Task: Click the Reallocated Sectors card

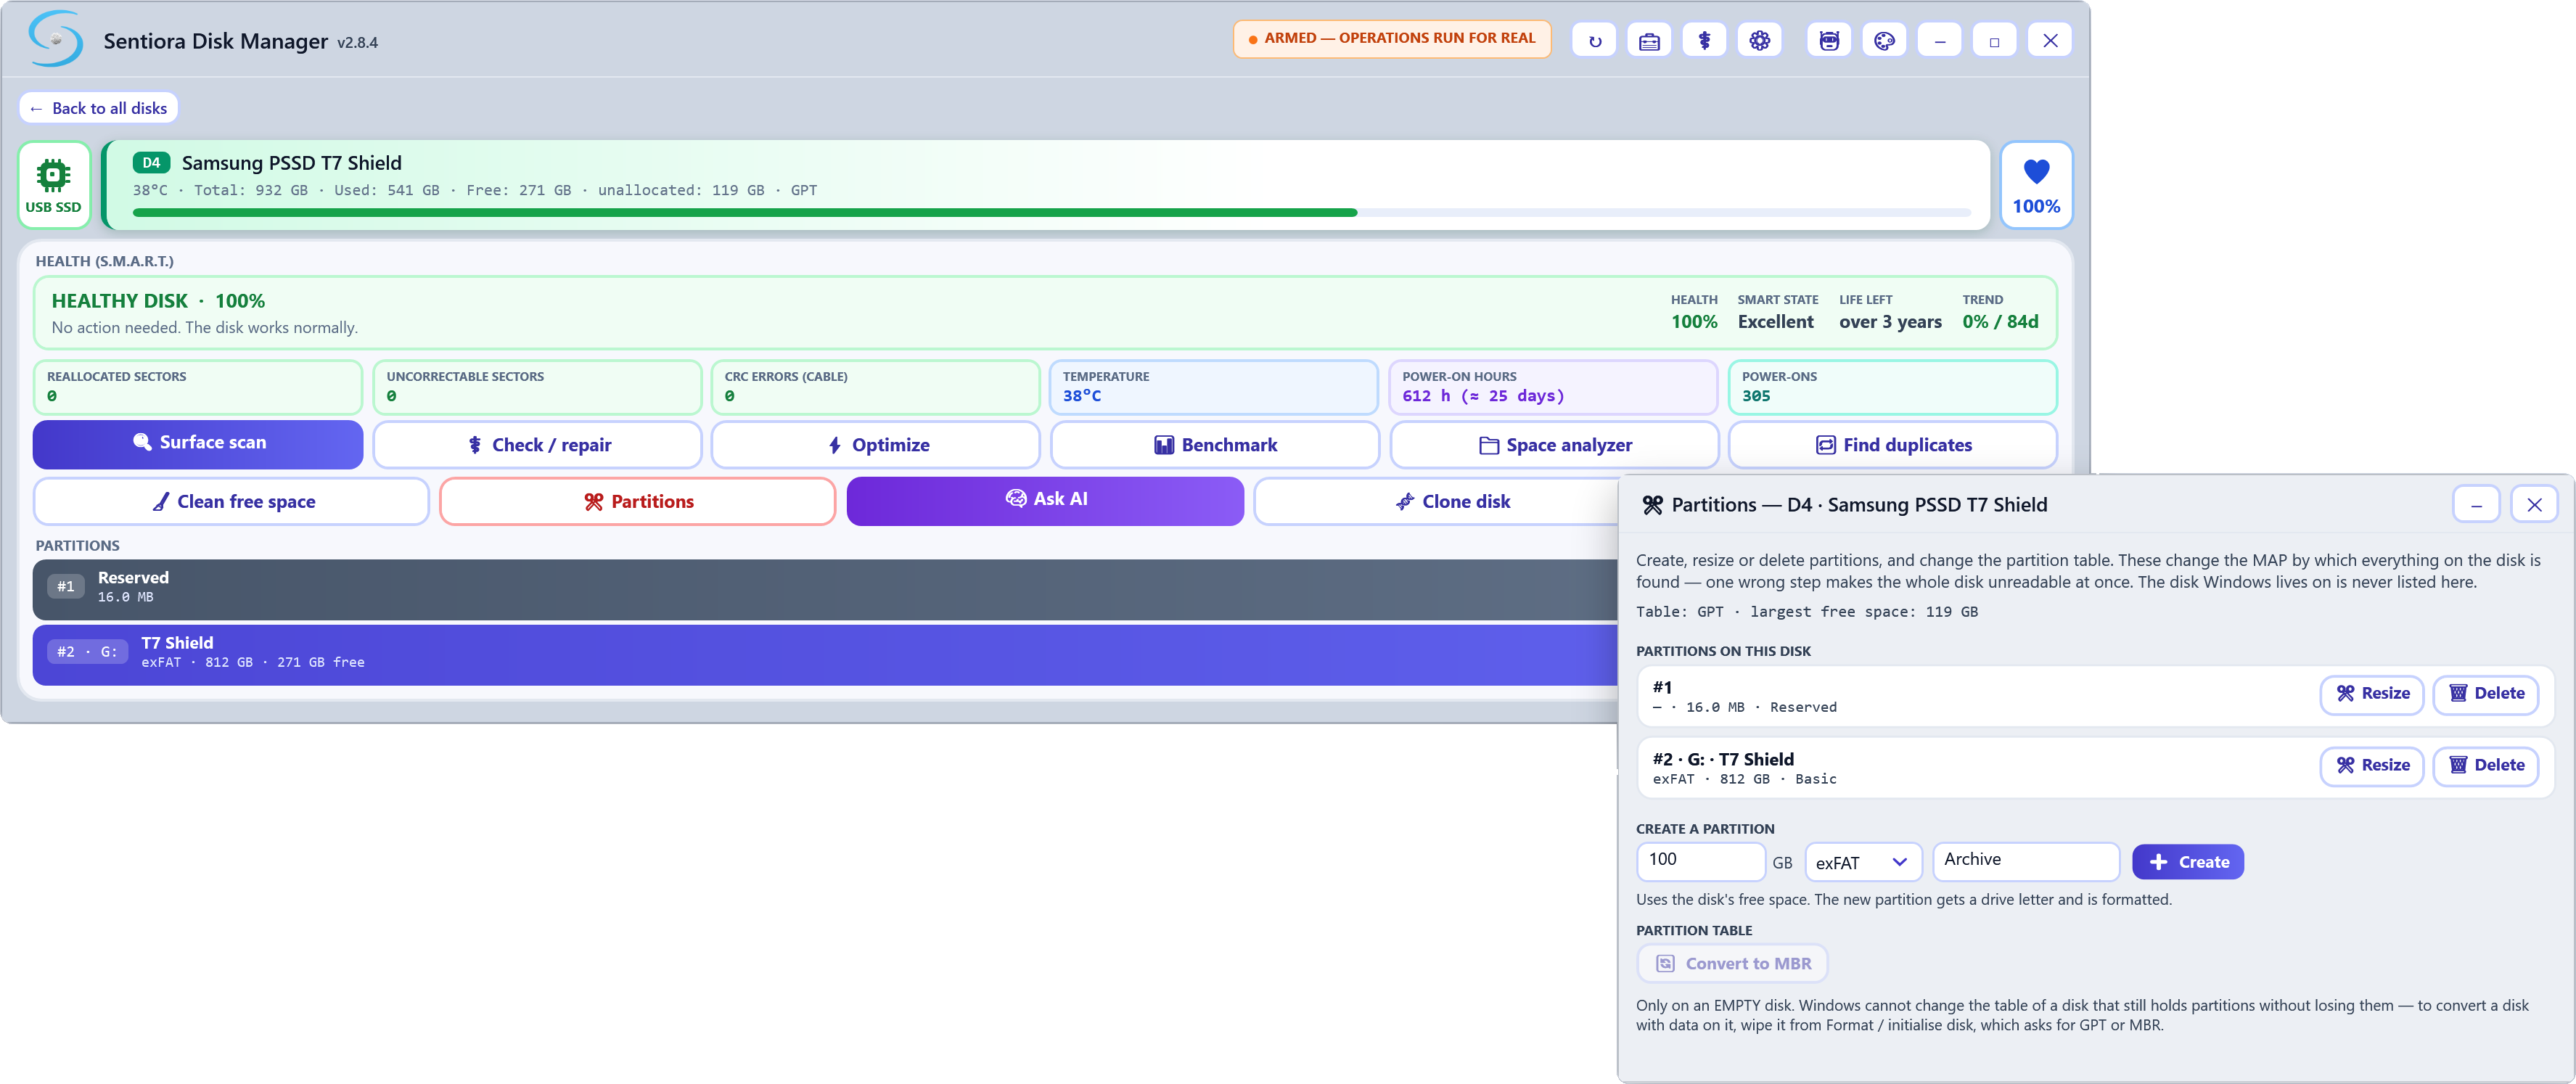Action: tap(198, 387)
